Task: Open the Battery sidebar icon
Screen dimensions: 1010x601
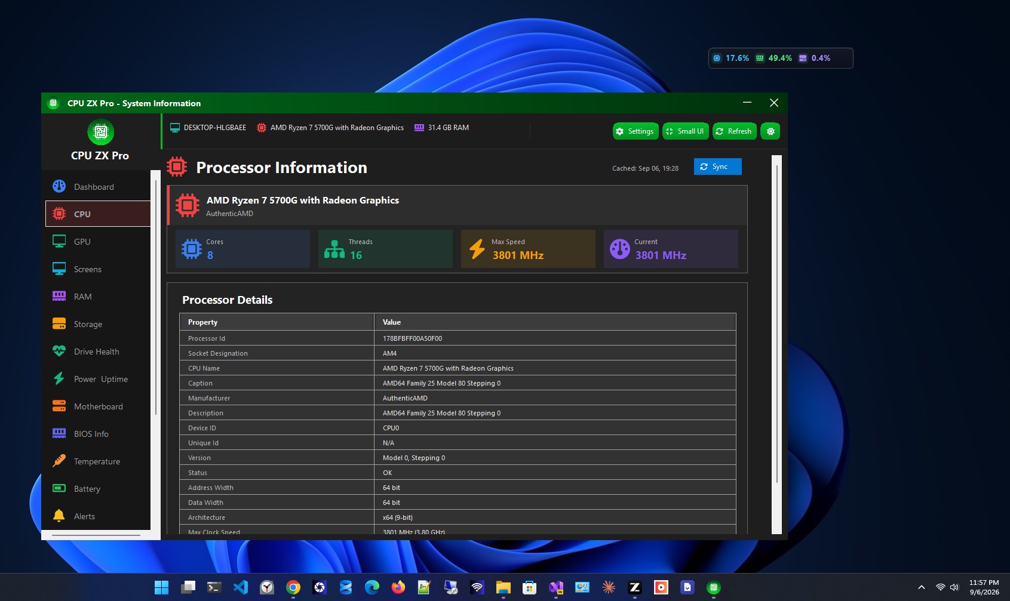Action: pos(59,488)
